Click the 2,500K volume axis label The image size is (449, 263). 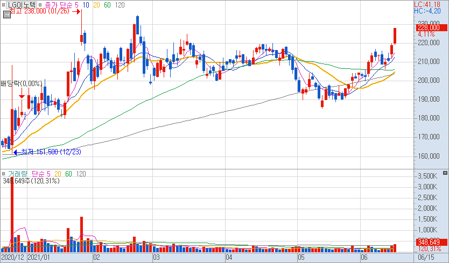(x=427, y=198)
